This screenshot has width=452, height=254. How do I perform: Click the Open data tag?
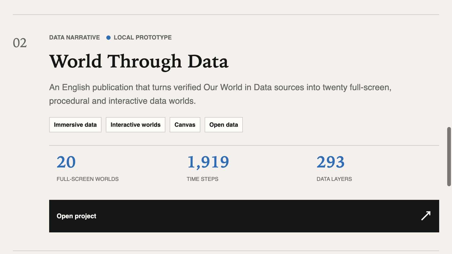(224, 125)
